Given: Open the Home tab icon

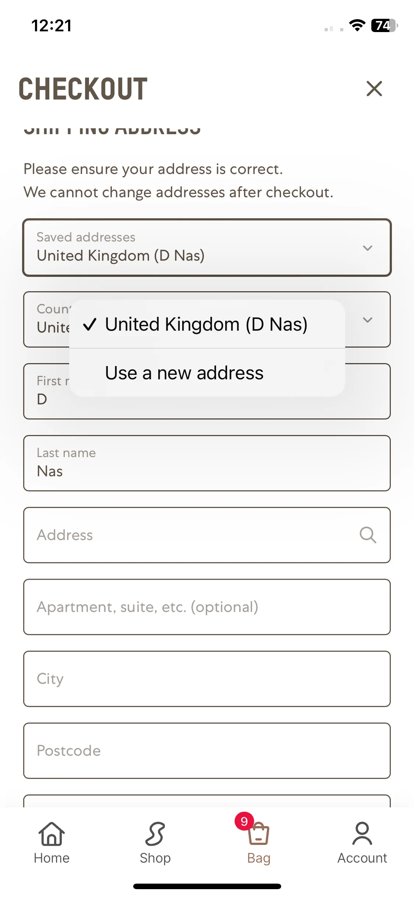Looking at the screenshot, I should pos(52,834).
